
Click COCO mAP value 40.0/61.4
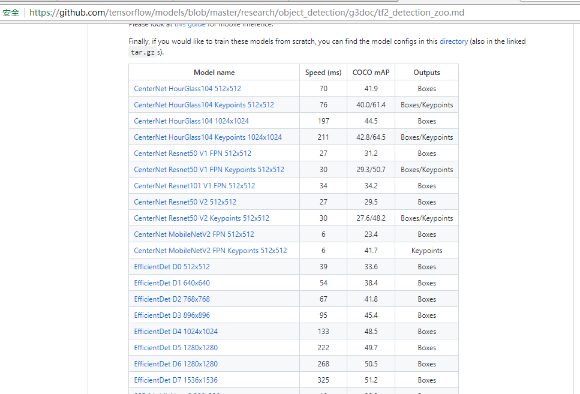(x=371, y=105)
